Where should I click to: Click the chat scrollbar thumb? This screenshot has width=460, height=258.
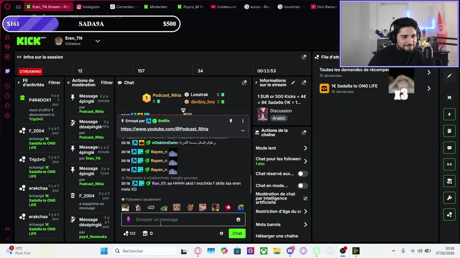click(x=250, y=184)
